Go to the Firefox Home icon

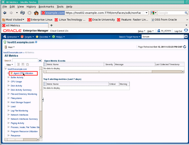(36, 13)
